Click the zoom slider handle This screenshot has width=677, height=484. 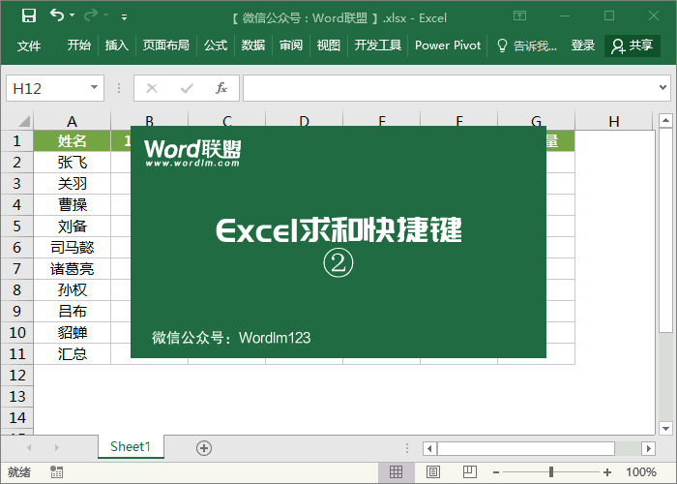pyautogui.click(x=551, y=472)
